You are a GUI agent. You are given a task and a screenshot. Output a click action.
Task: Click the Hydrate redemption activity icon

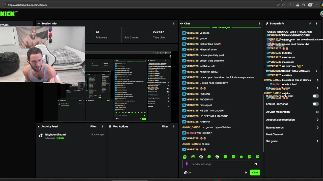41,136
